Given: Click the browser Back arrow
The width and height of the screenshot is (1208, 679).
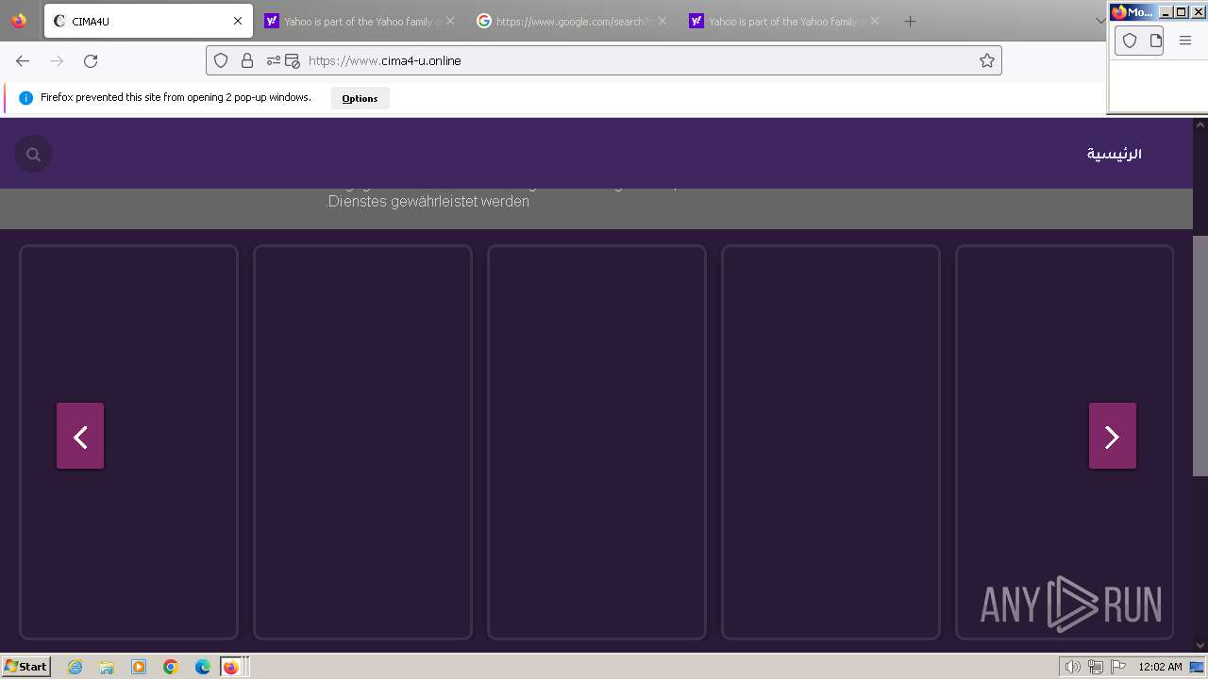Looking at the screenshot, I should (23, 60).
